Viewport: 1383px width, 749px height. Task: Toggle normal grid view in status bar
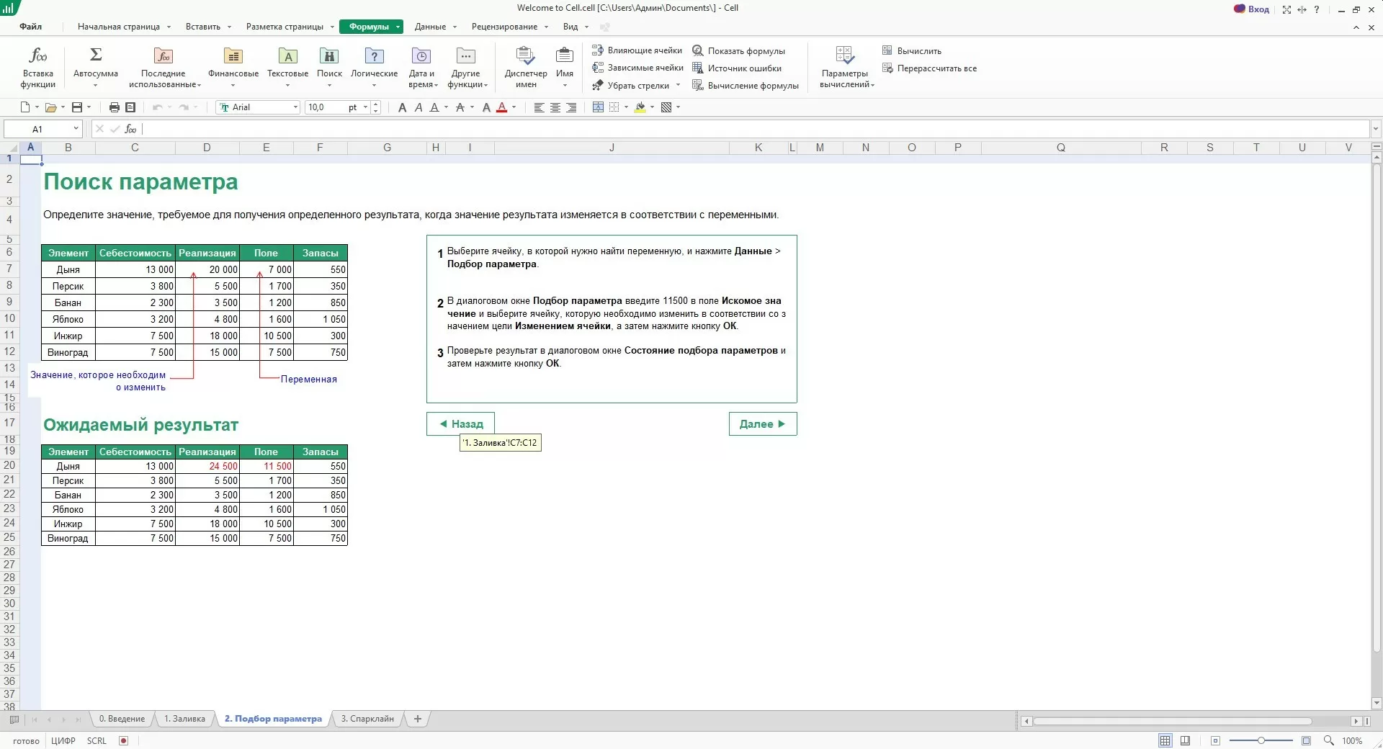click(x=1165, y=740)
